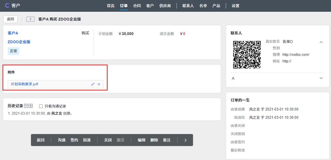This screenshot has width=331, height=160.
Task: Open the 名单 menu tab
Action: pos(203,6)
